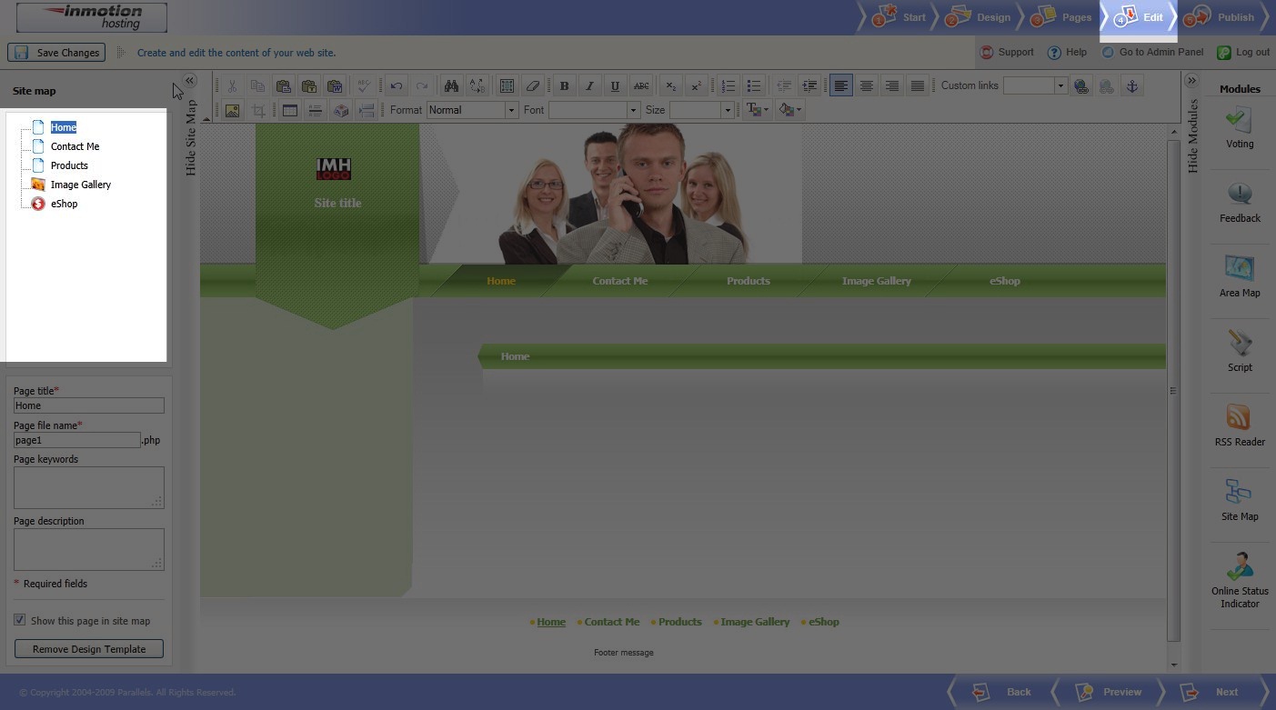The width and height of the screenshot is (1276, 710).
Task: Insert an image into the page
Action: pyautogui.click(x=232, y=110)
